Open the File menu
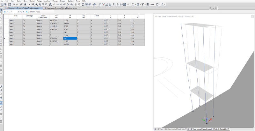The image size is (255, 131). click(x=2, y=1)
